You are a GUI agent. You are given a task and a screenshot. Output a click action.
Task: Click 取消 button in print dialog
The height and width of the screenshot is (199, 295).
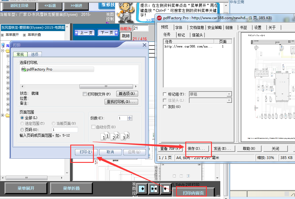click(110, 152)
